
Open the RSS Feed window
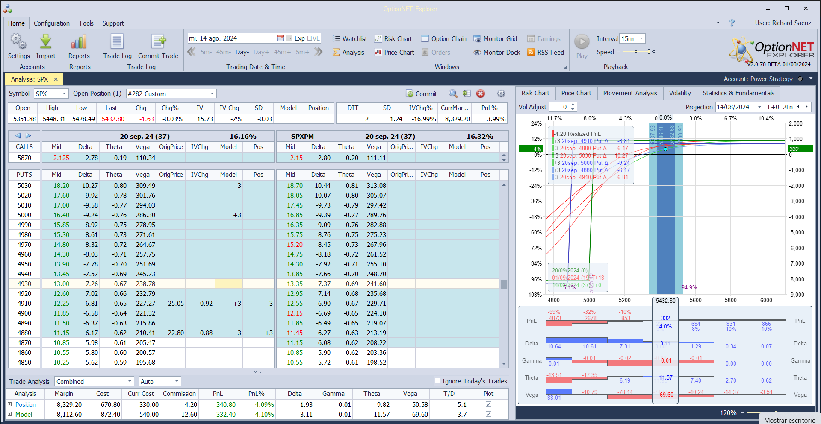pos(546,52)
